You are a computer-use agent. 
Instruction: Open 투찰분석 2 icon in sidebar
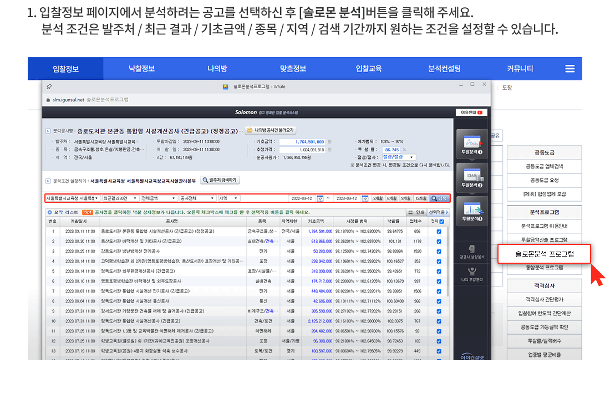tap(472, 178)
